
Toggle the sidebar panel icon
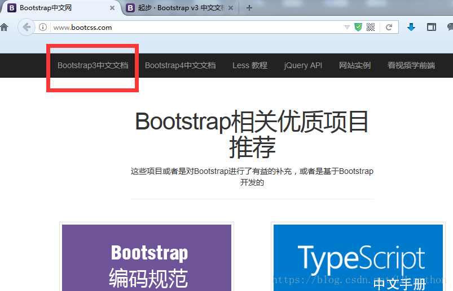pyautogui.click(x=432, y=28)
